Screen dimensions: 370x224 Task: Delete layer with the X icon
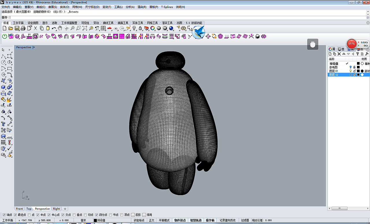point(339,54)
